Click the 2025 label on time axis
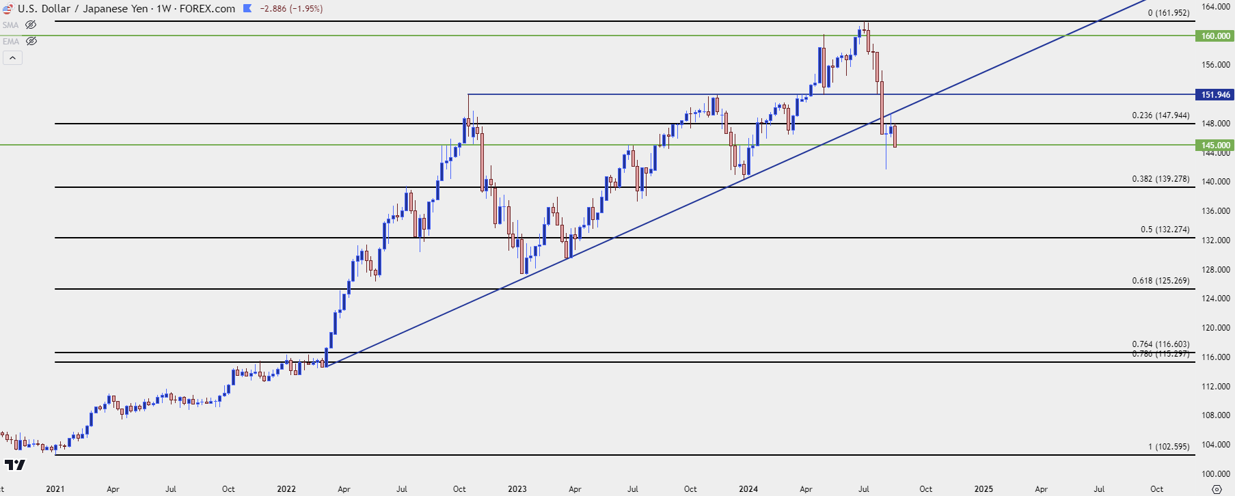 pos(983,489)
